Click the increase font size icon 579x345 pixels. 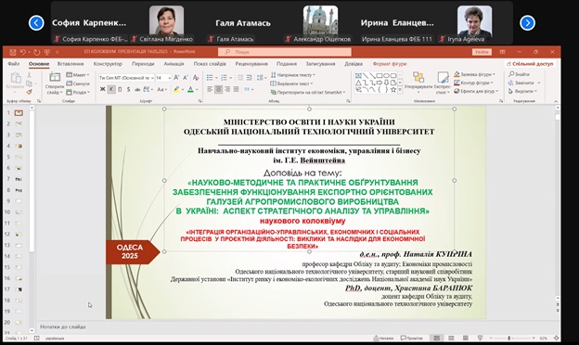coord(176,78)
